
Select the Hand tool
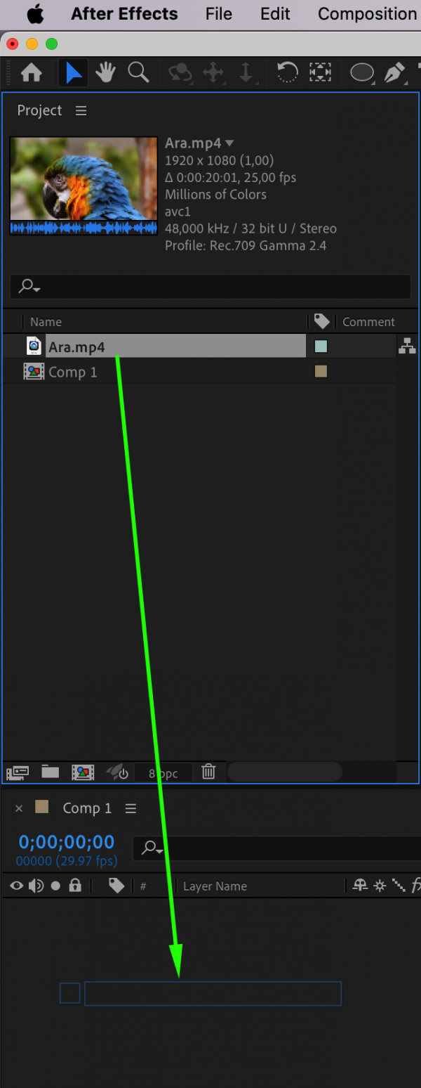[106, 72]
